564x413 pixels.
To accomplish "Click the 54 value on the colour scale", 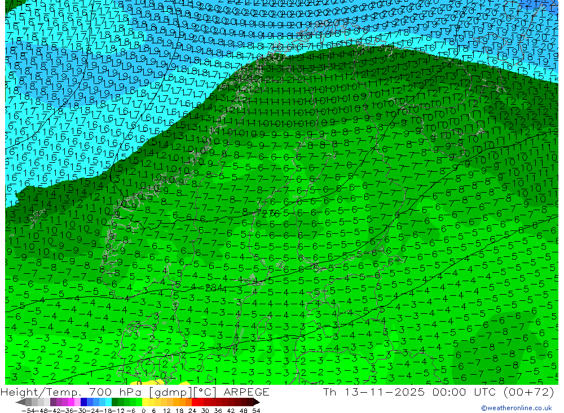I will coord(256,411).
